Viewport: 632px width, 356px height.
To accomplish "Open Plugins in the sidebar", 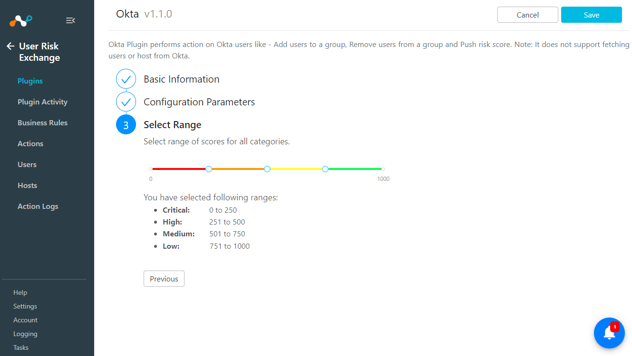I will (x=30, y=81).
